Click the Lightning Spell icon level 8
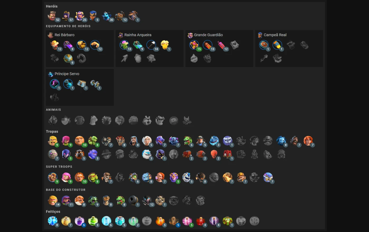Image resolution: width=369 pixels, height=232 pixels. tap(52, 221)
